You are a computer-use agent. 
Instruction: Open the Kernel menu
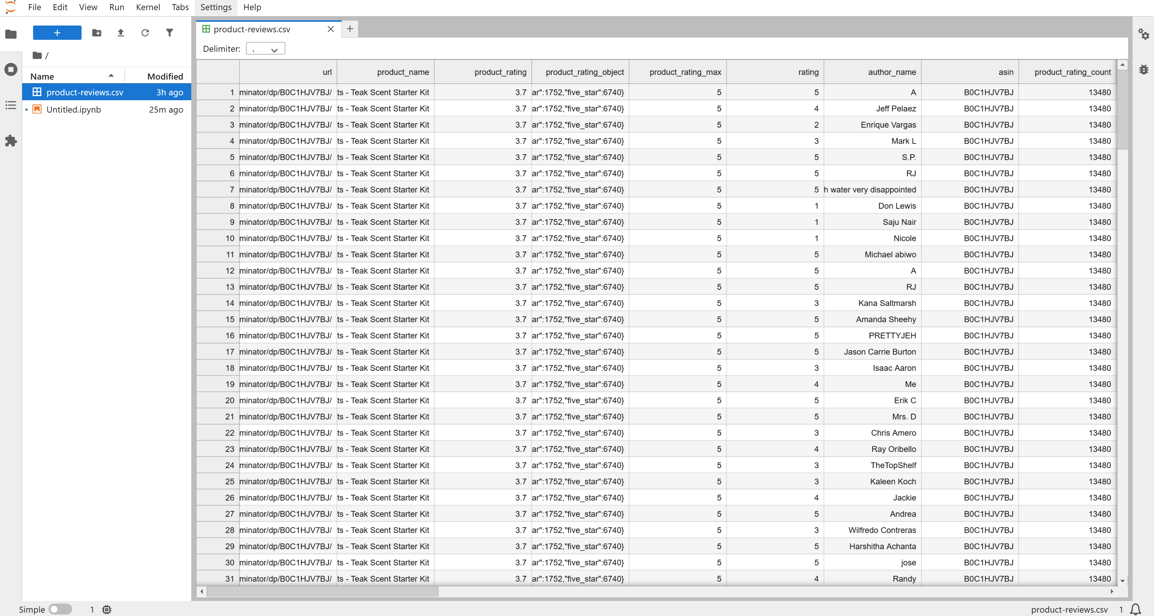[148, 7]
